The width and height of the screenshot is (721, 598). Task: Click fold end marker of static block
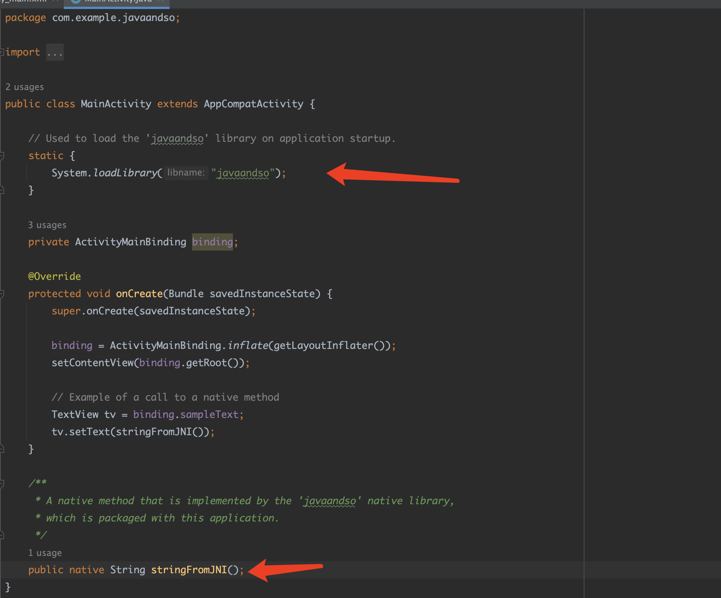[2, 190]
